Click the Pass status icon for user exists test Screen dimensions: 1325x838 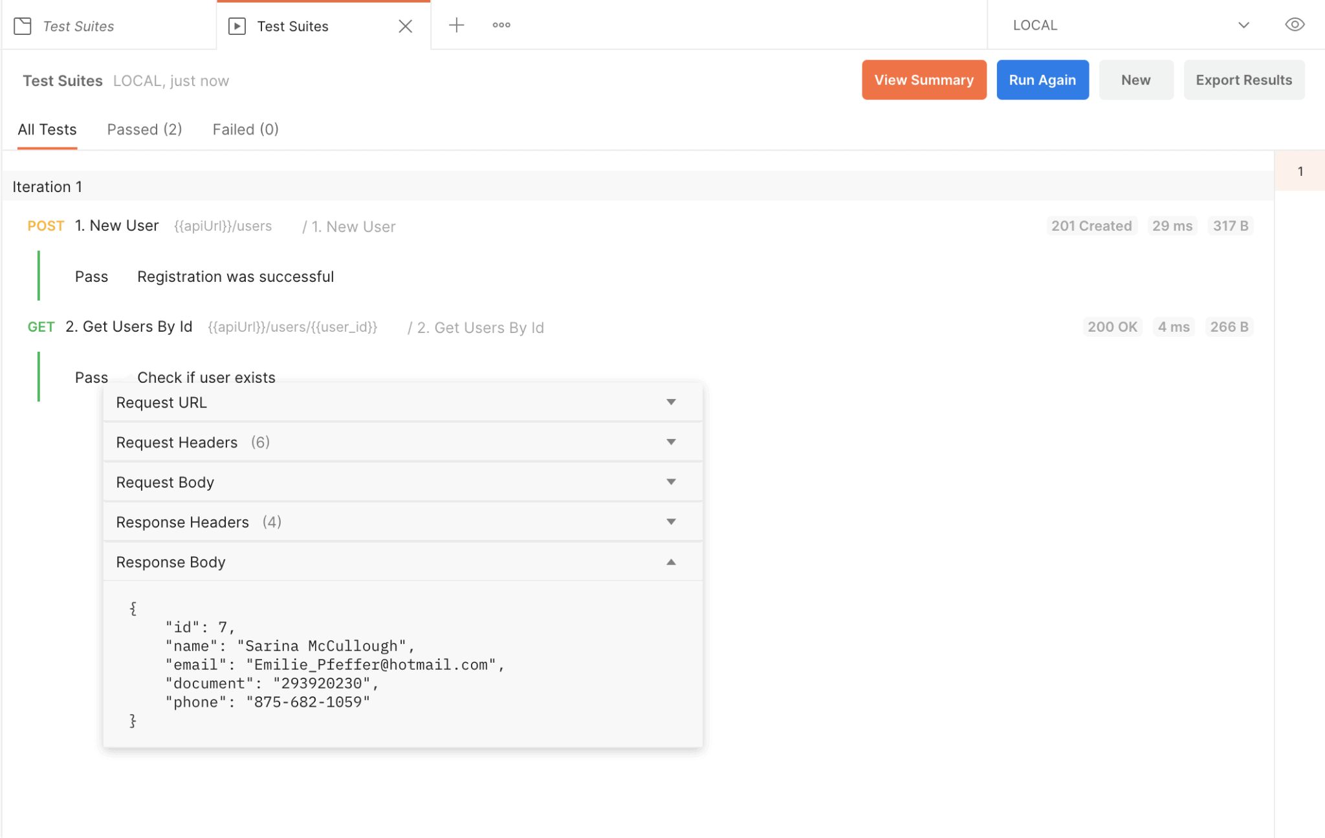92,378
